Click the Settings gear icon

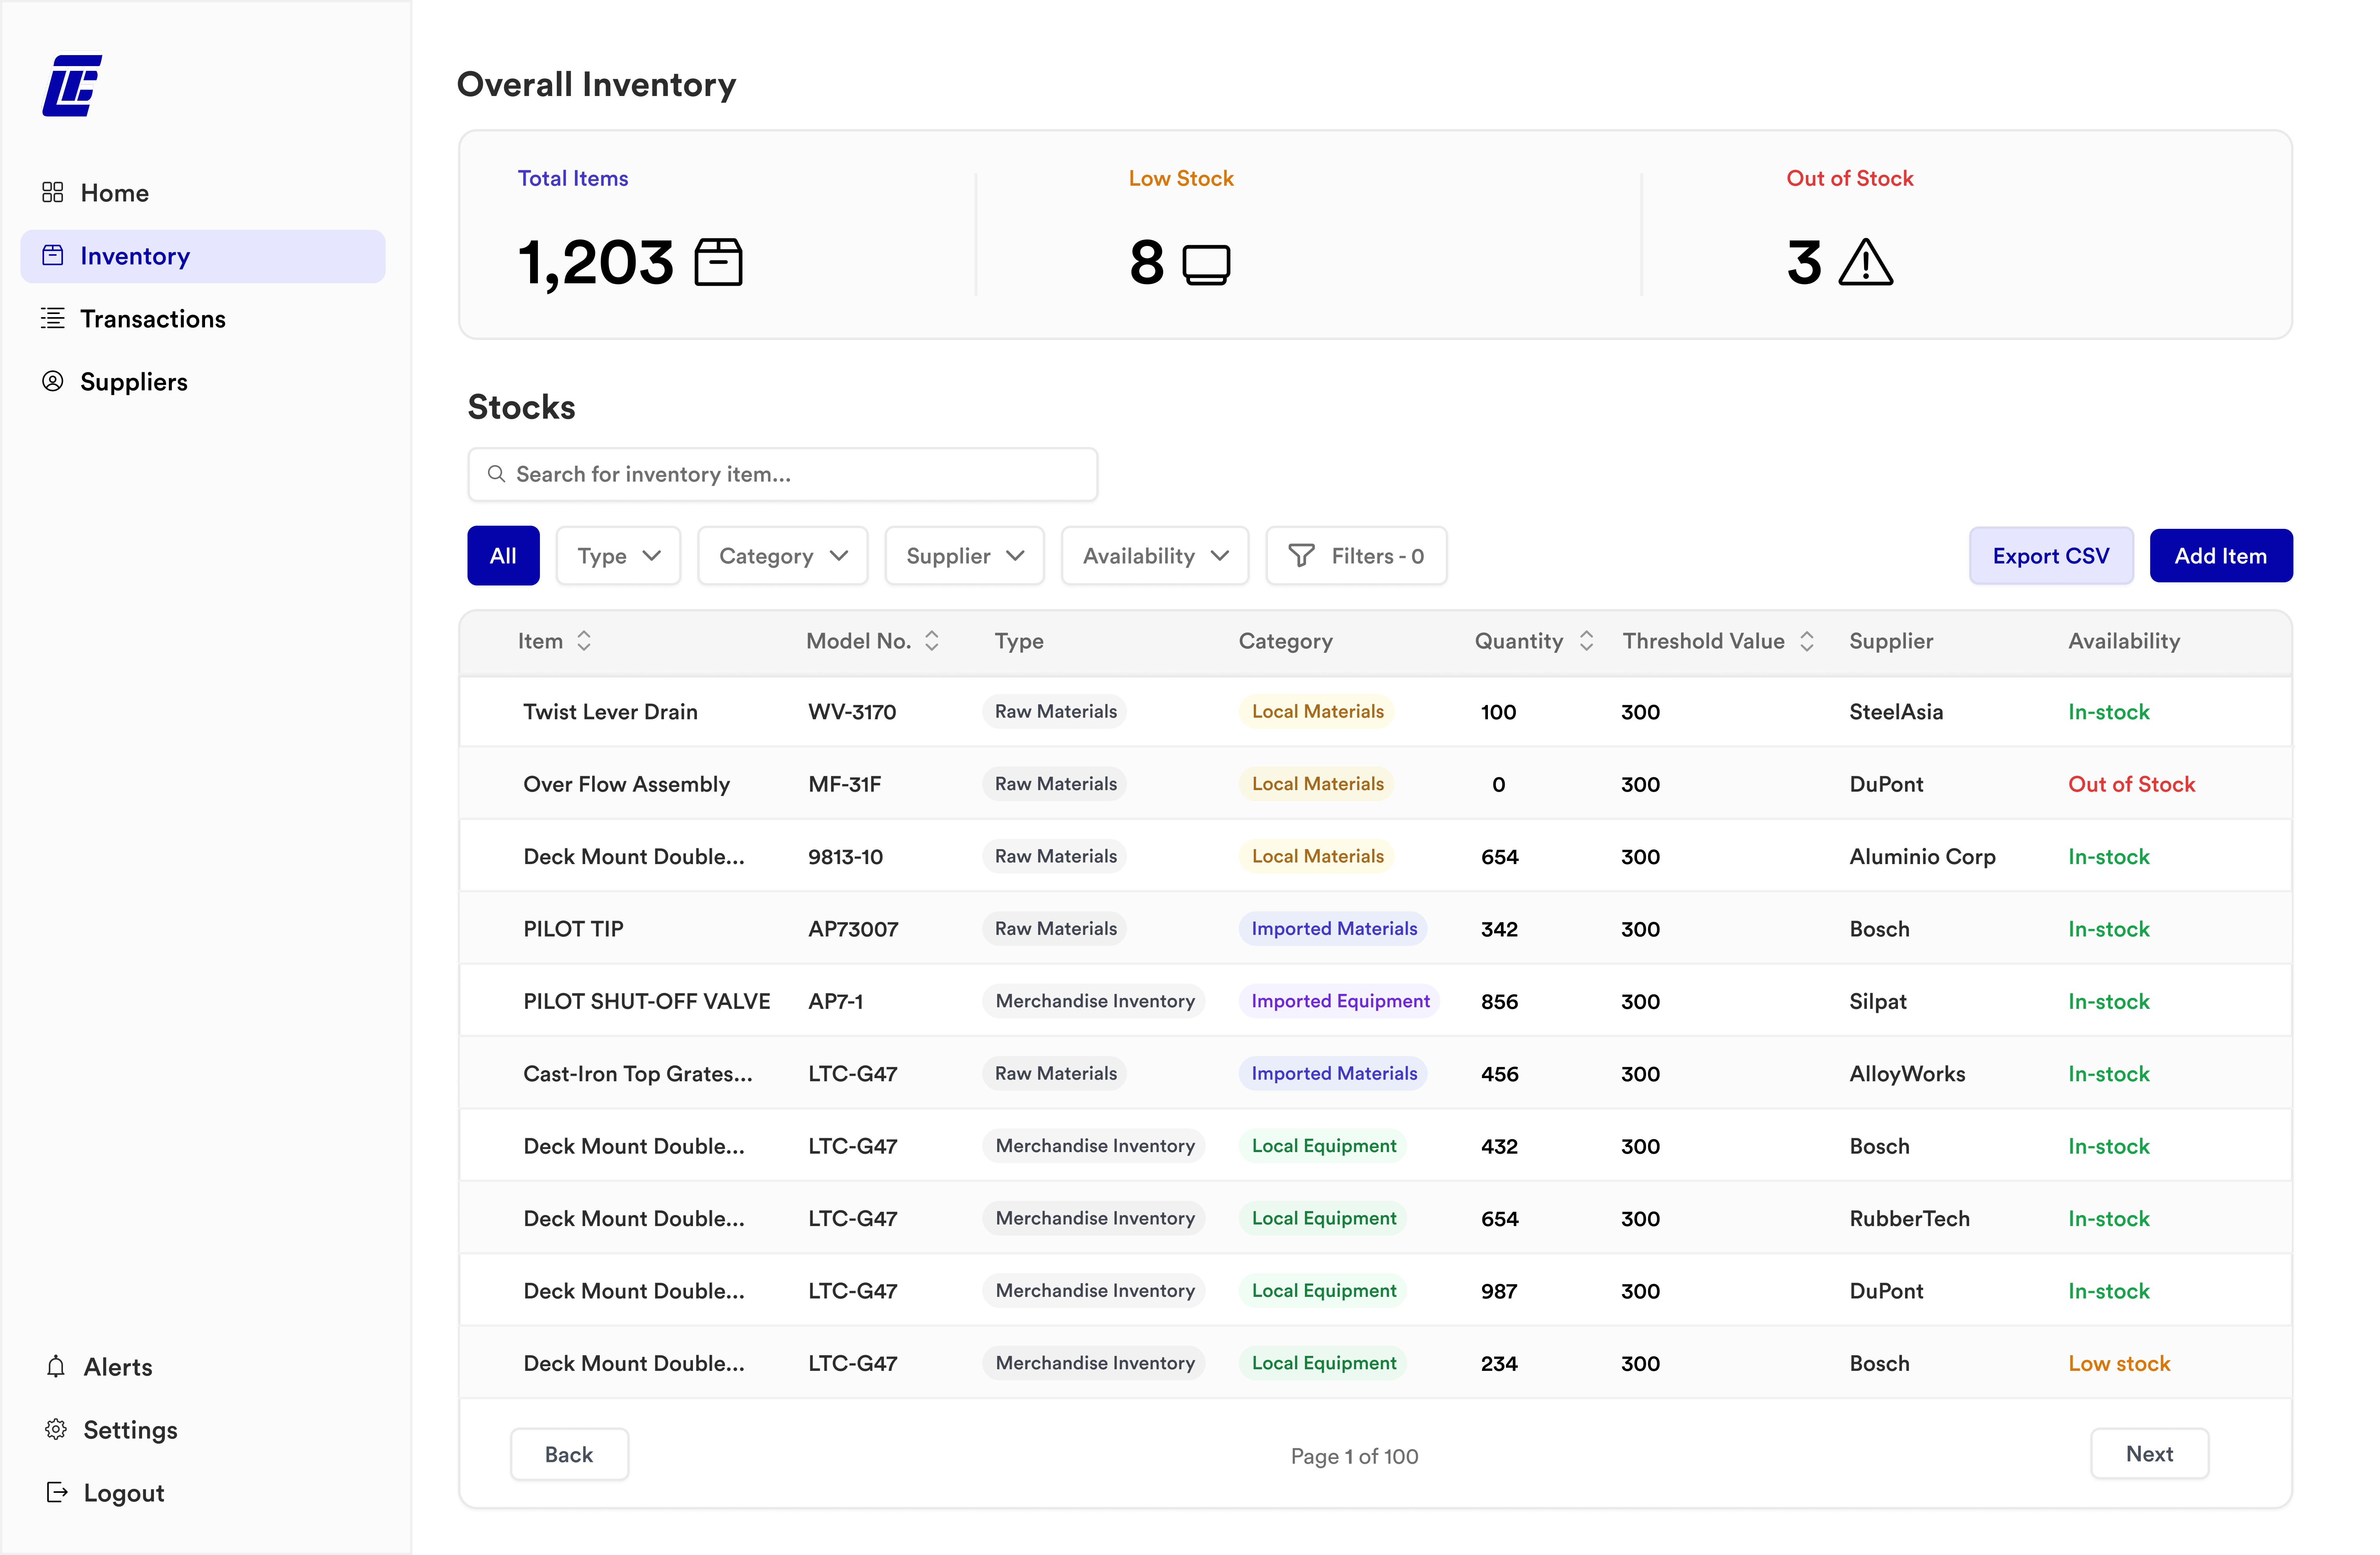[56, 1429]
